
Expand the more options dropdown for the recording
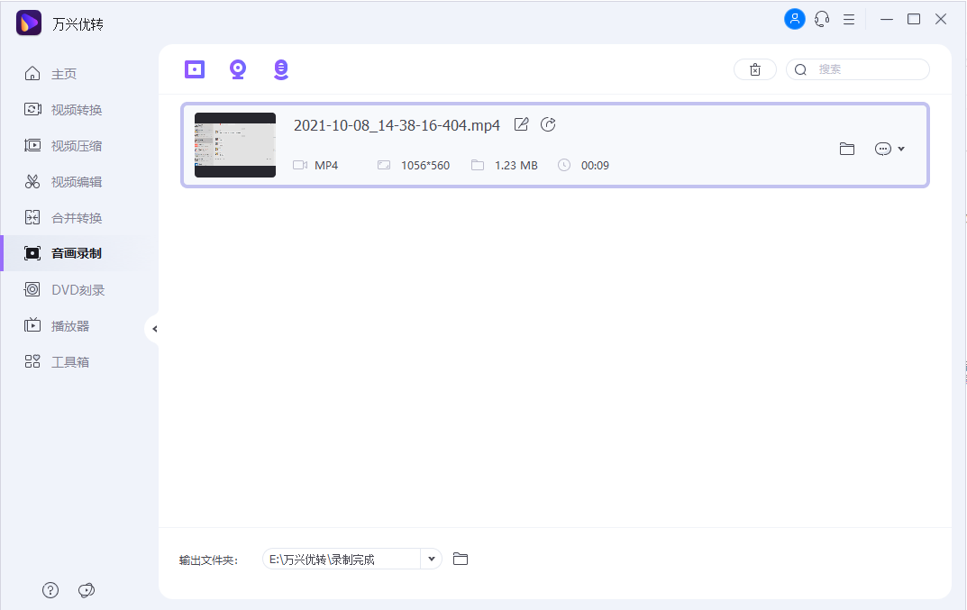click(x=889, y=149)
